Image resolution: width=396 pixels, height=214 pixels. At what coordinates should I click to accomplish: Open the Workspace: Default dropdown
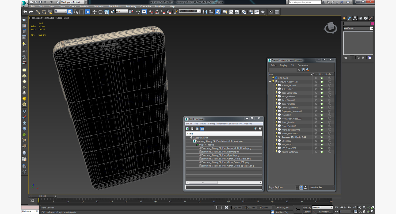click(72, 2)
